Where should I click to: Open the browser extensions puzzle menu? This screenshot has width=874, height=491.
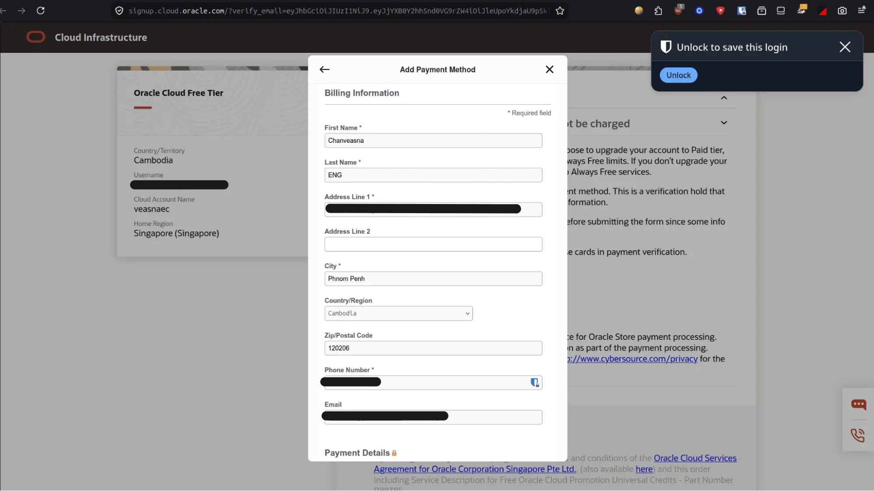click(658, 10)
